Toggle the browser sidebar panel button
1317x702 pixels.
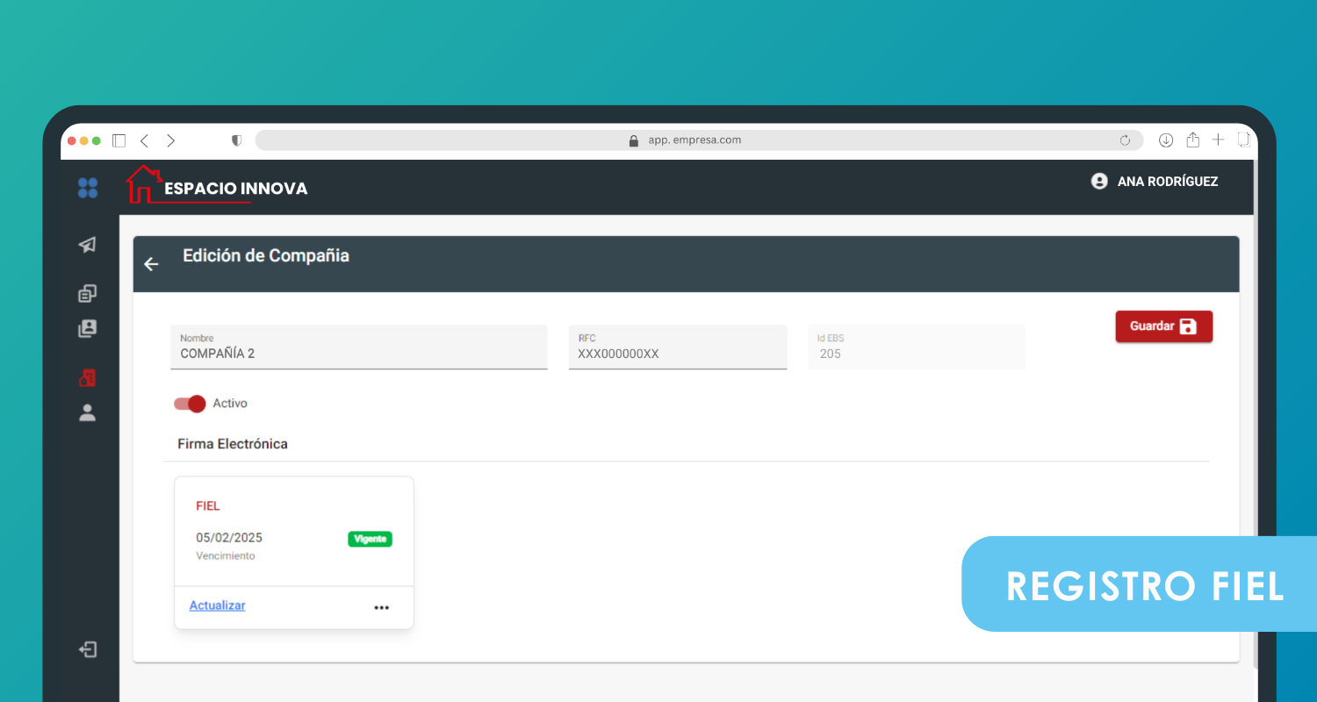point(119,140)
